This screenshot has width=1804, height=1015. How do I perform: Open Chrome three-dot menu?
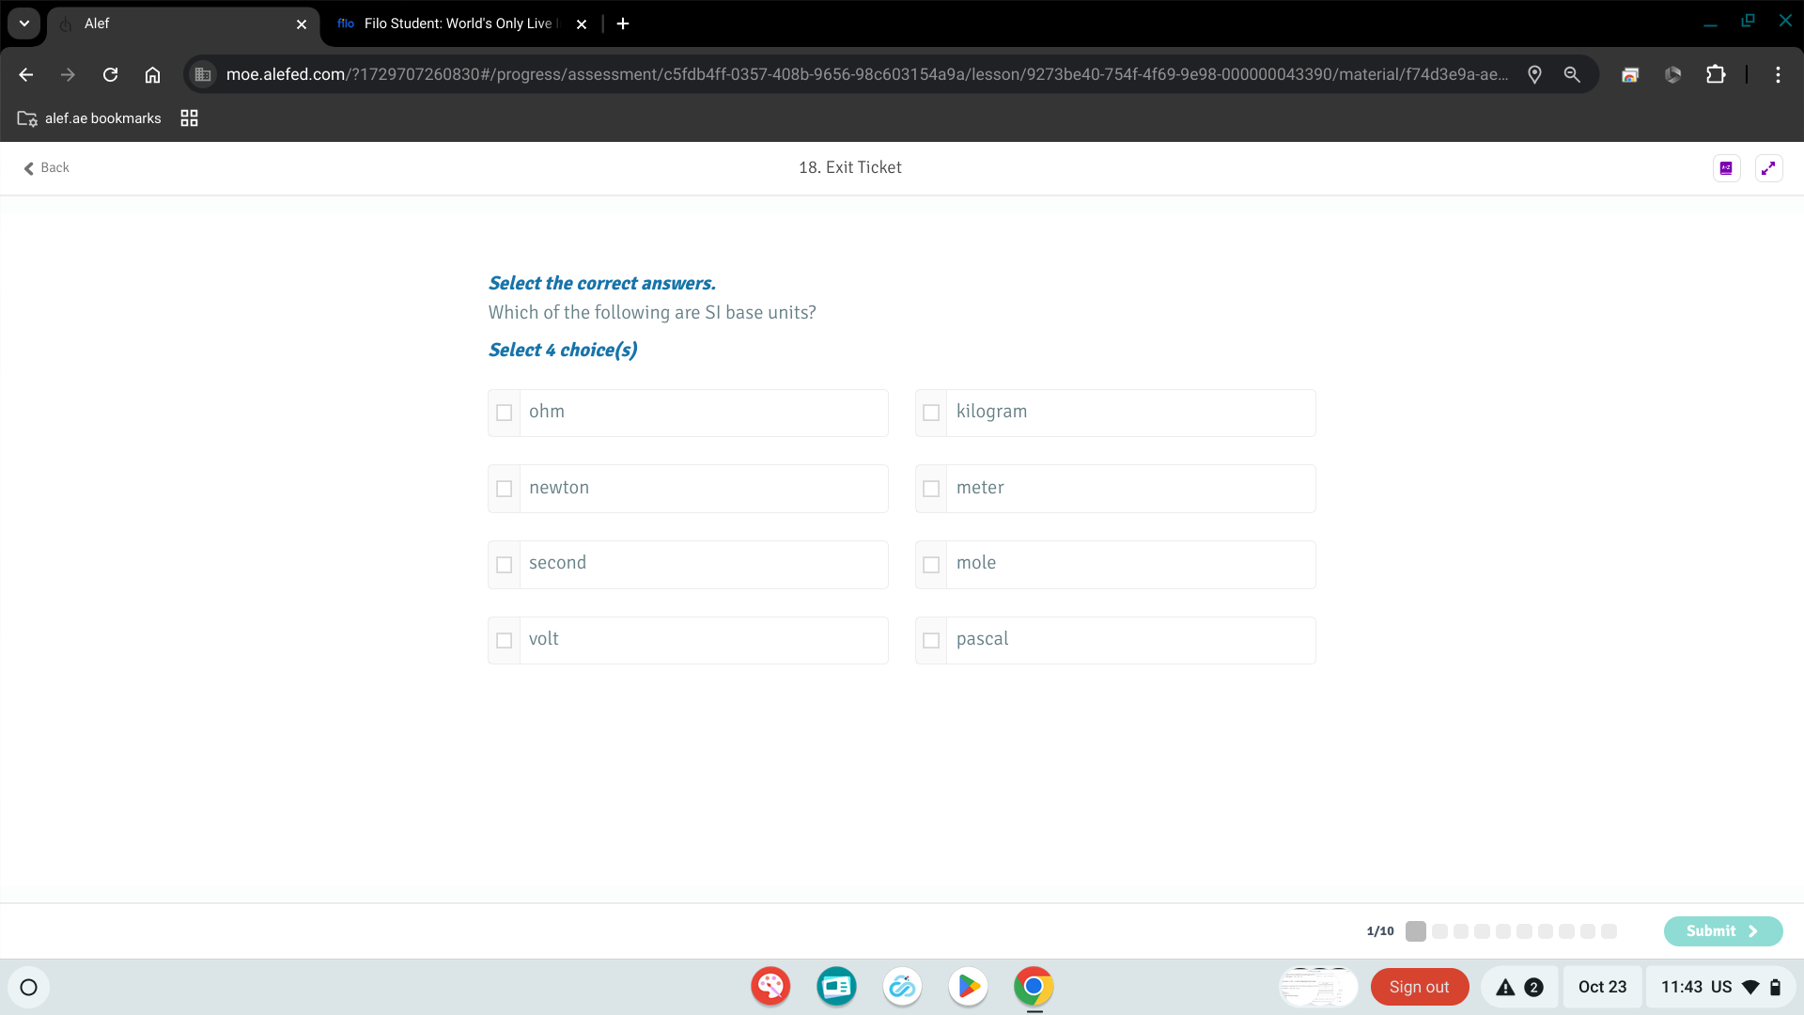[x=1778, y=75]
